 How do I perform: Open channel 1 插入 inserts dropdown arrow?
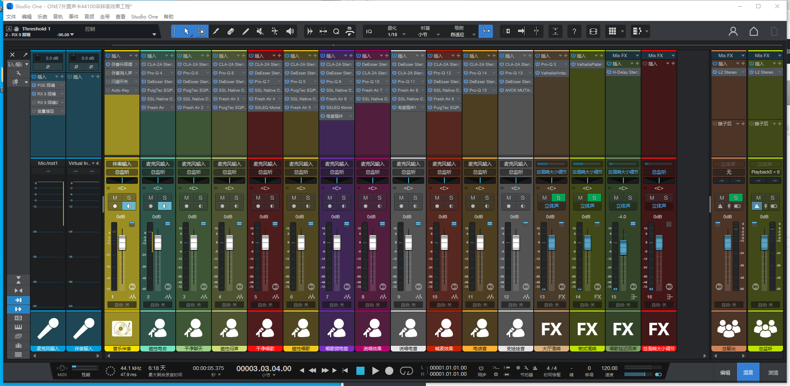point(131,55)
